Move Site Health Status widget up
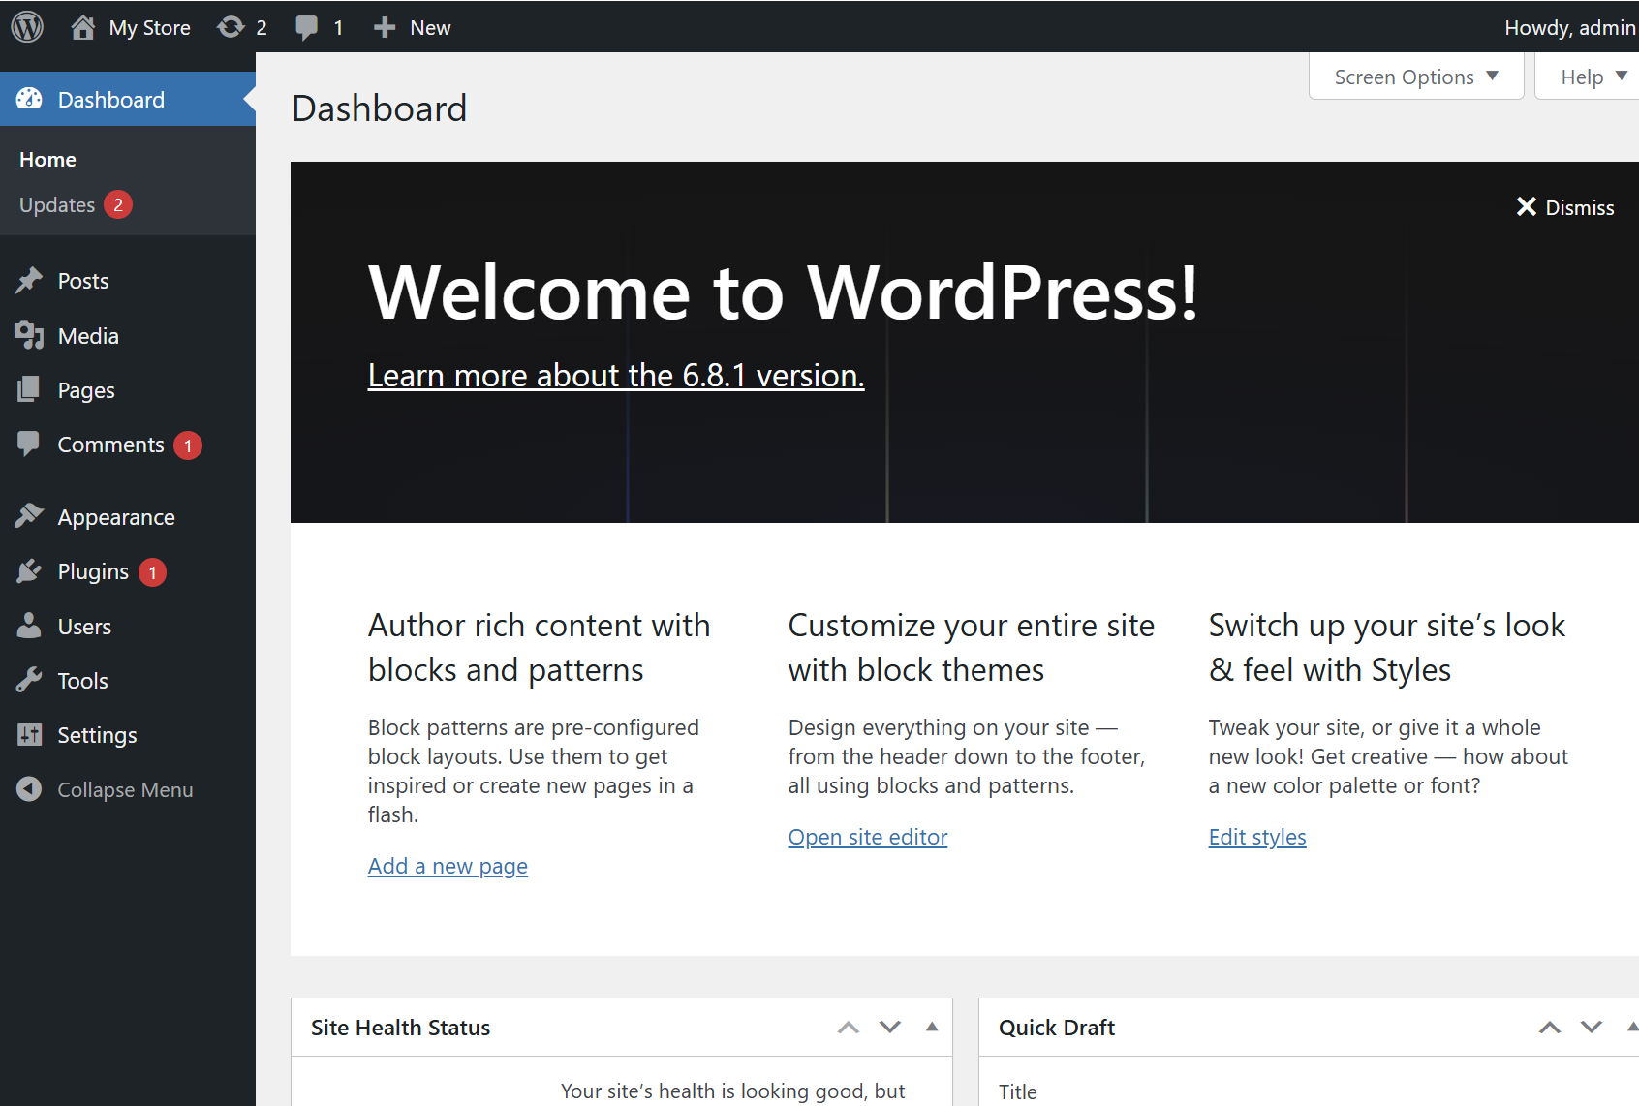 [849, 1028]
